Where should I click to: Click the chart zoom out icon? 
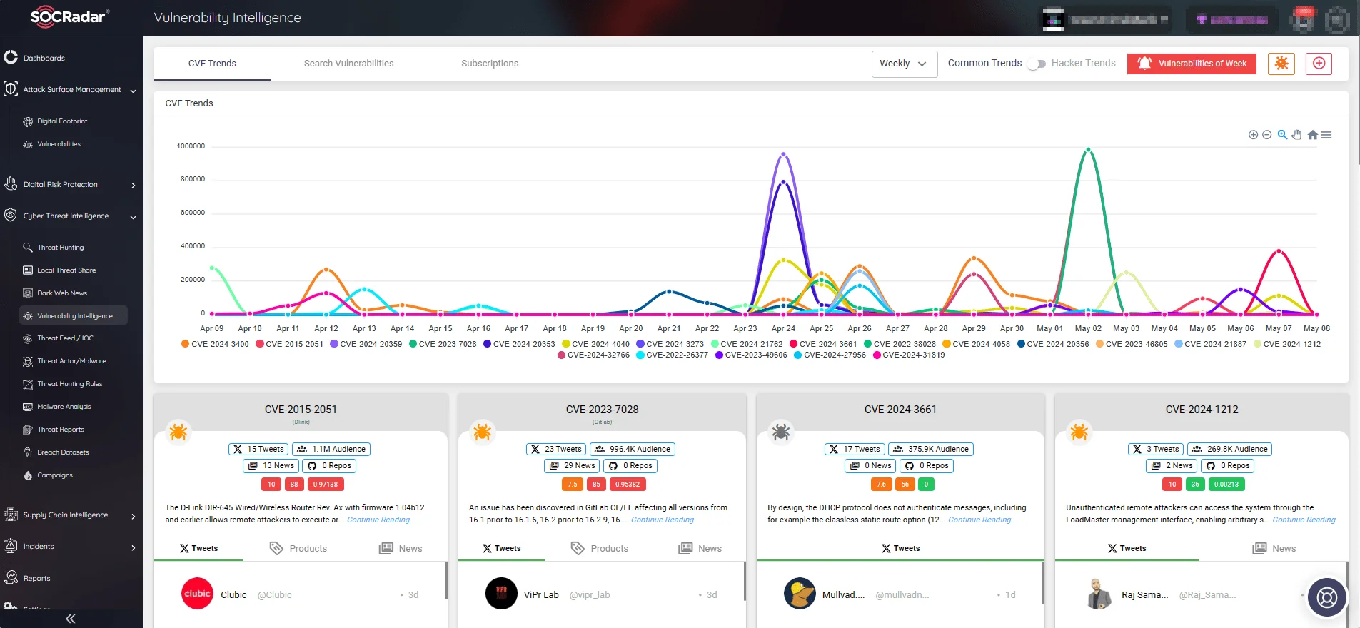point(1267,135)
